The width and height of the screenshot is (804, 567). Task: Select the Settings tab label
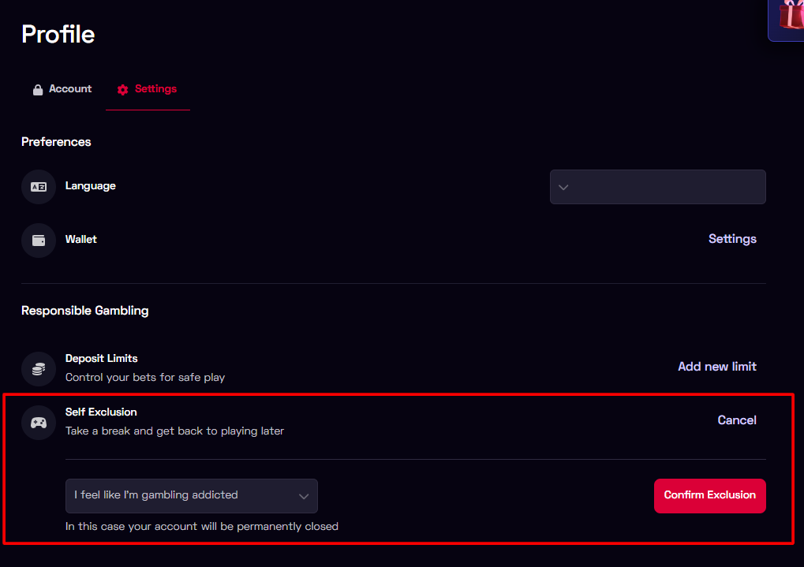point(155,89)
